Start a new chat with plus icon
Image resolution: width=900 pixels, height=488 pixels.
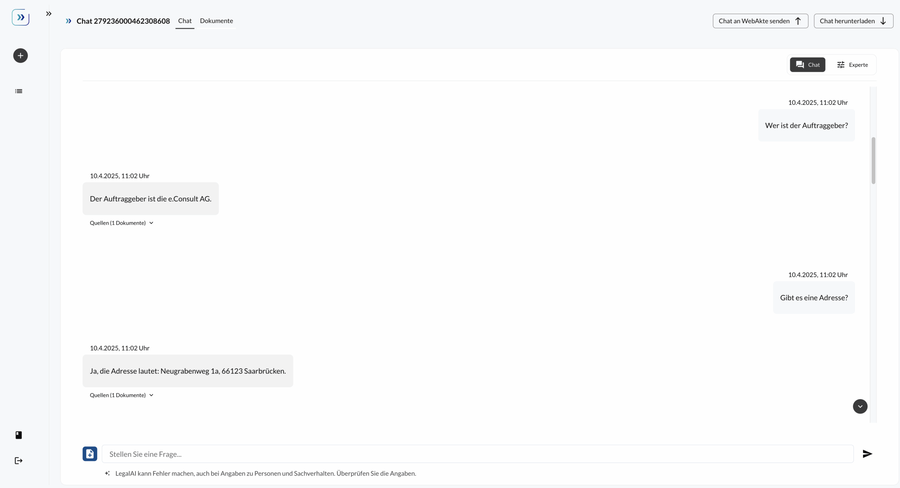(20, 55)
